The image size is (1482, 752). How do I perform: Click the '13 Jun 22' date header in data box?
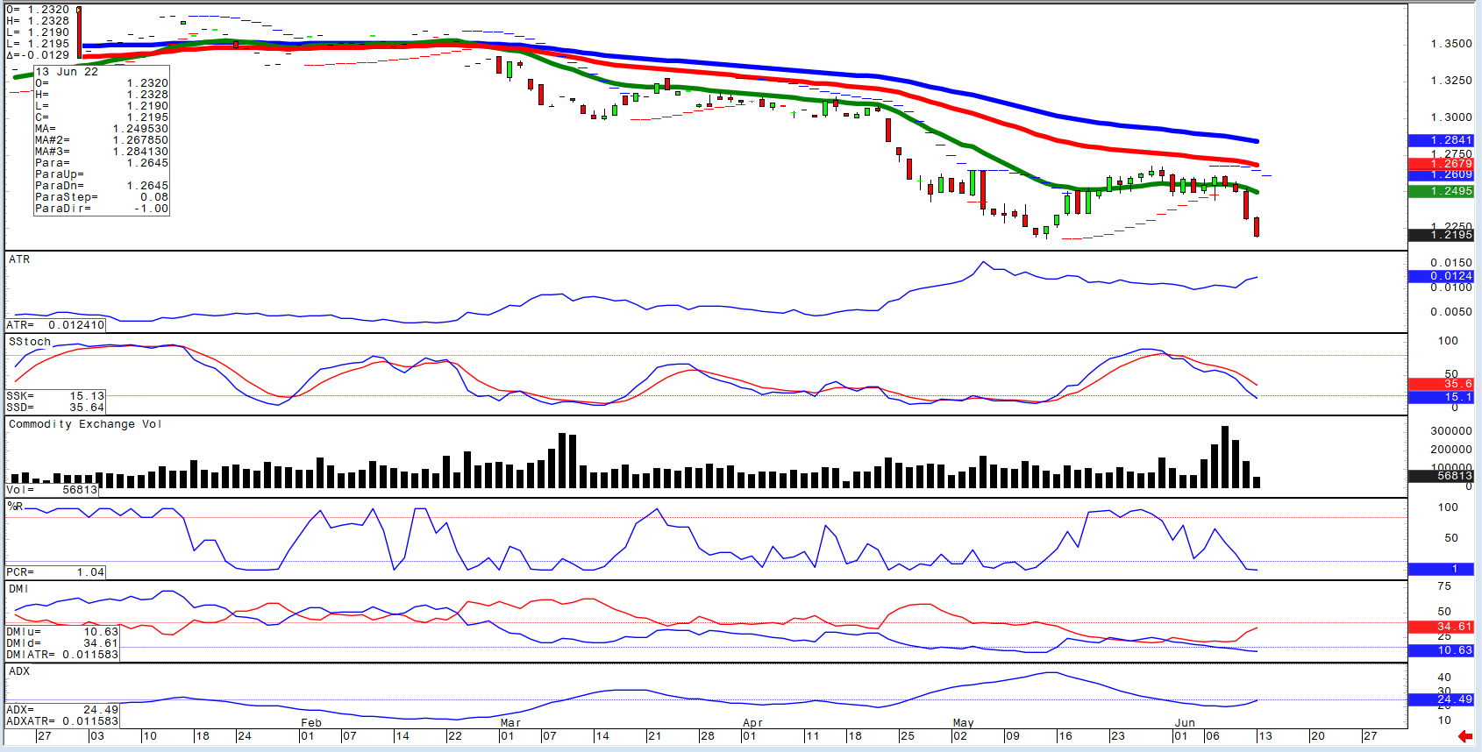67,72
